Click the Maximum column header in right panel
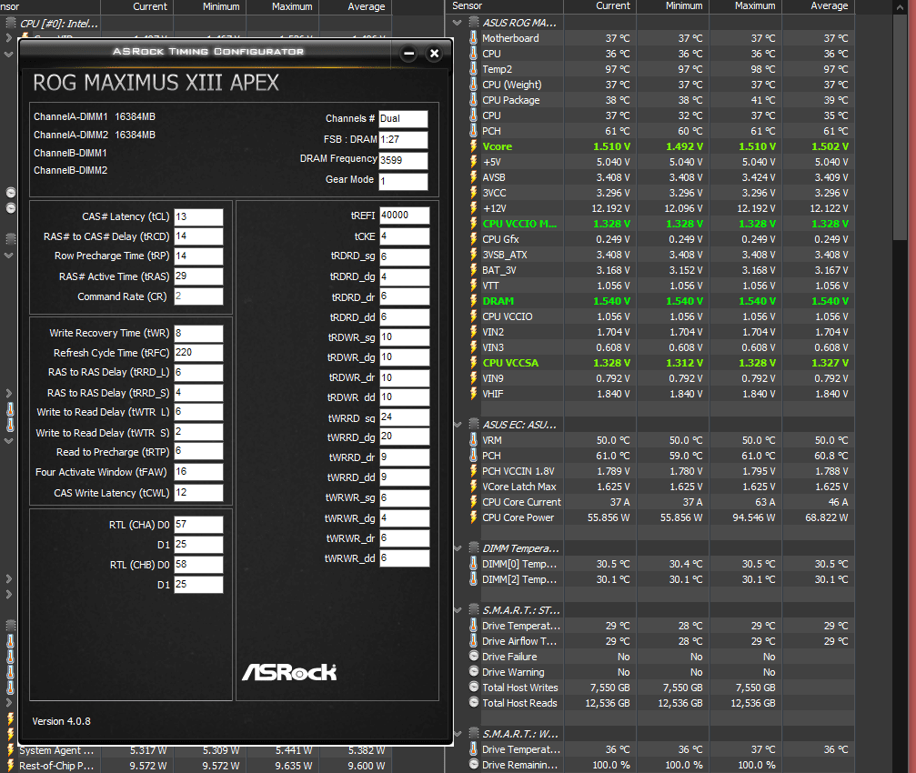Image resolution: width=916 pixels, height=773 pixels. 745,6
